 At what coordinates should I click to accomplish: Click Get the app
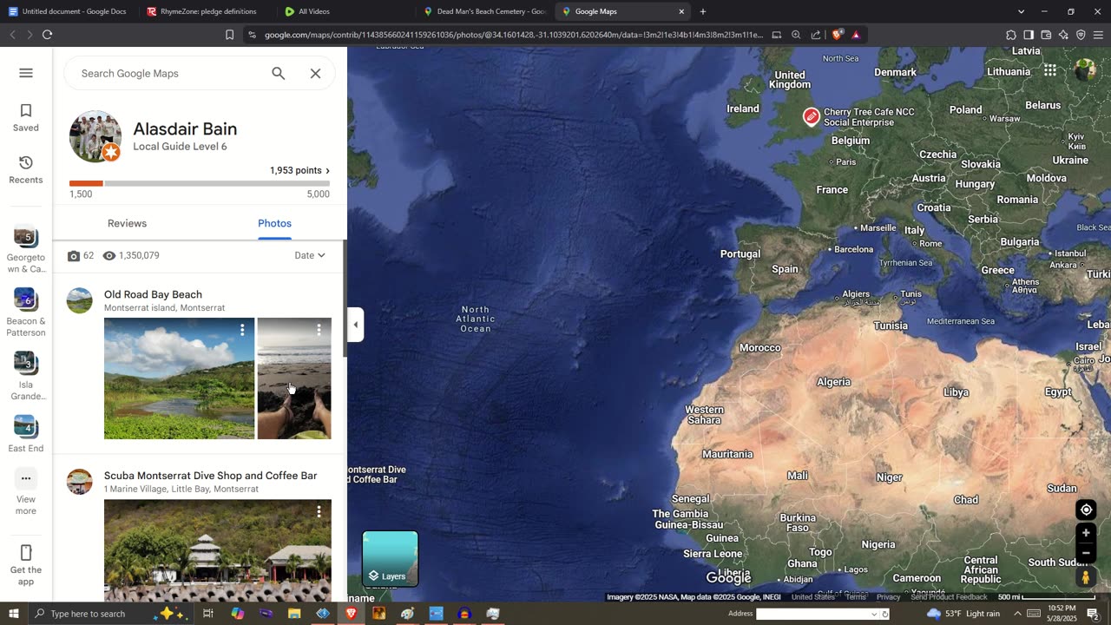tap(26, 565)
